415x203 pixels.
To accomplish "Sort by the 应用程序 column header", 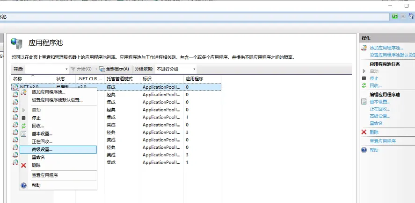I will click(203, 79).
